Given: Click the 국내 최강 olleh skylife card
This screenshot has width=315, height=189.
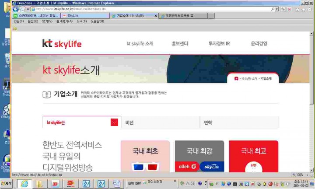Looking at the screenshot, I should [x=199, y=157].
